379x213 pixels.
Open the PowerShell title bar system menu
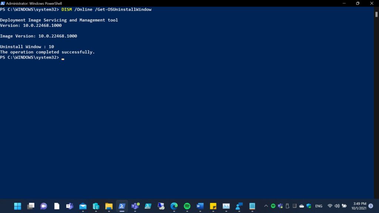click(3, 3)
